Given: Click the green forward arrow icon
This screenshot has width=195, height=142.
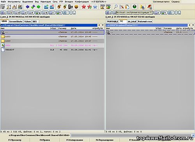Looking at the screenshot, I should tap(39, 7).
